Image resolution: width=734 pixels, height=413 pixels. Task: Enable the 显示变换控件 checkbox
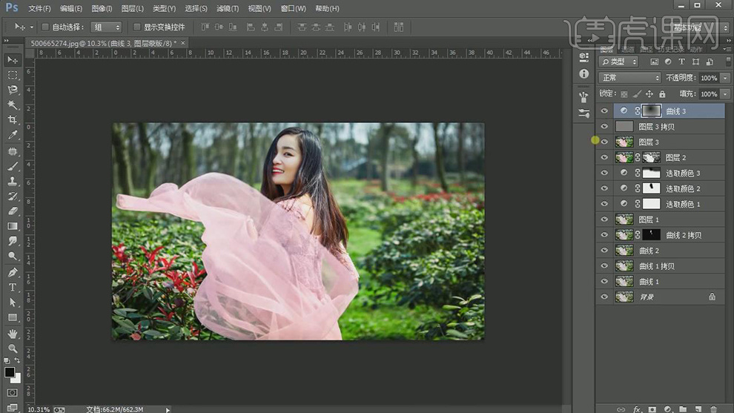pyautogui.click(x=137, y=27)
